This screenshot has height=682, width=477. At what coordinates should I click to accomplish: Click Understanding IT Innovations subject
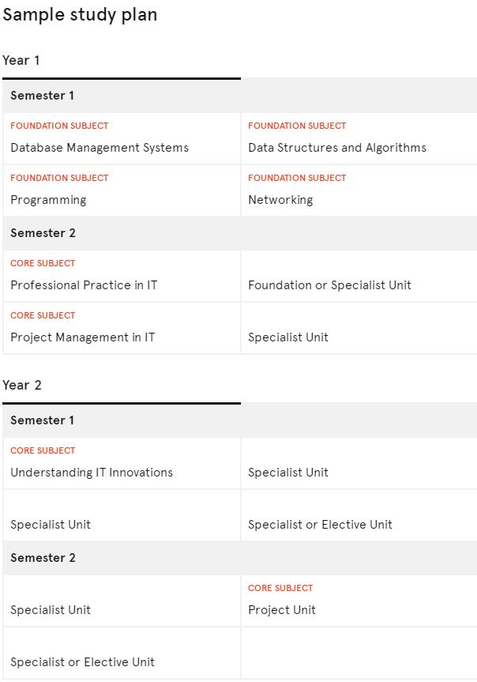[92, 473]
